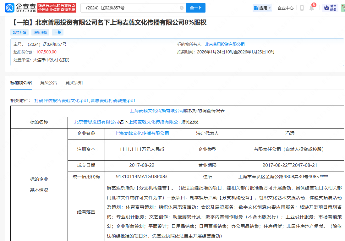Click the 企查查 logo icon
Viewport: 345px width, 241px height.
tap(10, 8)
